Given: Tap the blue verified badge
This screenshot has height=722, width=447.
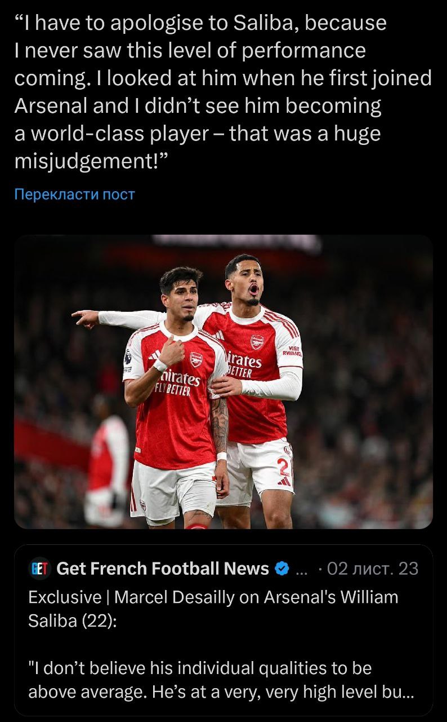Looking at the screenshot, I should (x=281, y=569).
